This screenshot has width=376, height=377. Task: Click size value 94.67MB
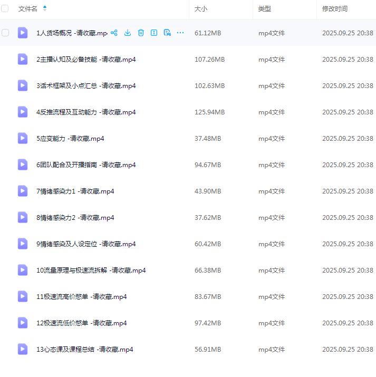pyautogui.click(x=208, y=165)
